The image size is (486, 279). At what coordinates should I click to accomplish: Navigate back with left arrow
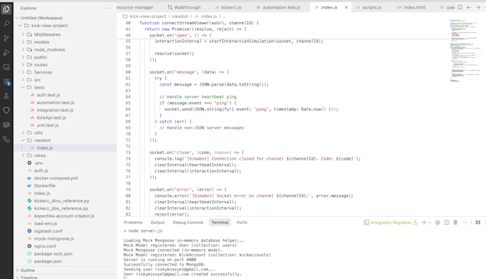[469, 7]
